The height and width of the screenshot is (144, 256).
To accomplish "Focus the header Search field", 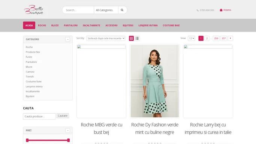I will [x=78, y=10].
